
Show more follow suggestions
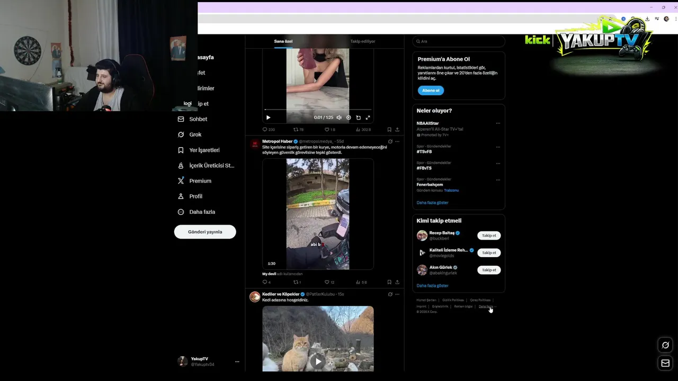tap(432, 286)
